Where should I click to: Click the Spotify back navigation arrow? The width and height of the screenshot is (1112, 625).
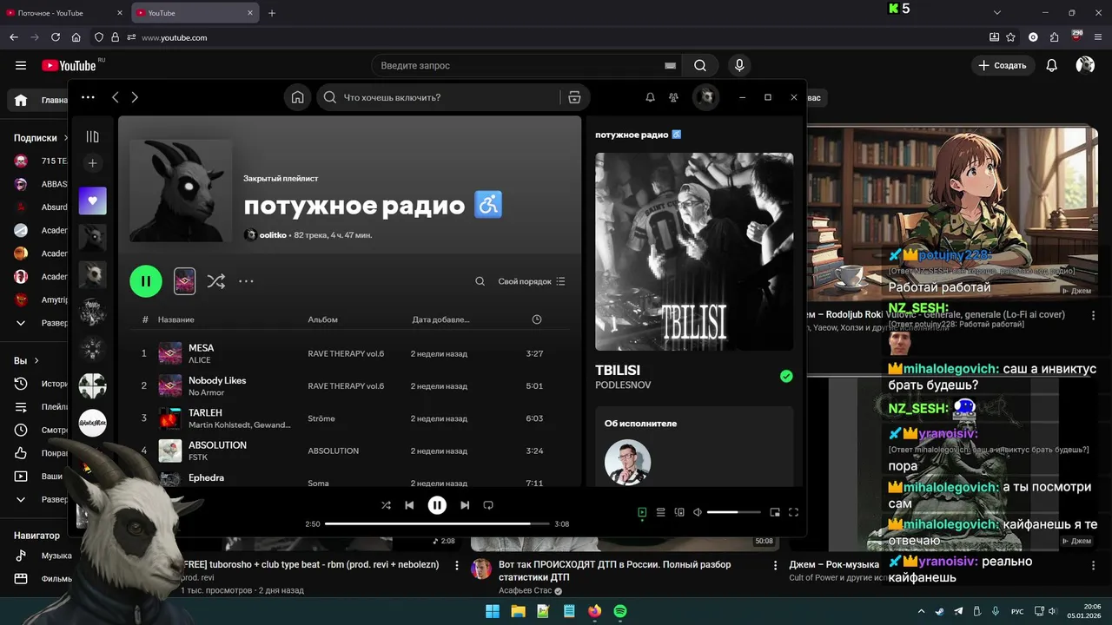coord(116,97)
